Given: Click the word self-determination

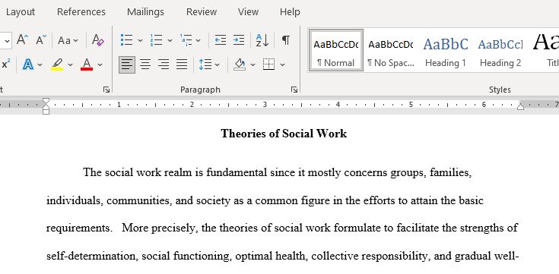Looking at the screenshot, I should click(92, 256).
